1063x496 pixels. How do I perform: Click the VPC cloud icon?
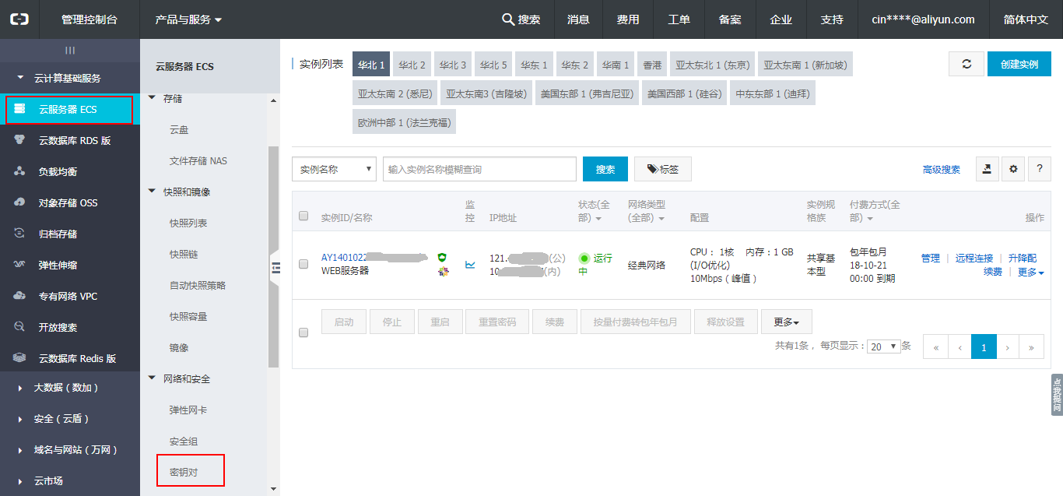click(x=19, y=296)
